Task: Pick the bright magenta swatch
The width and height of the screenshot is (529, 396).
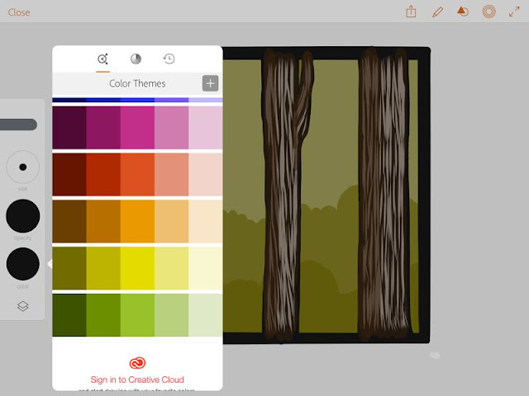Action: (x=137, y=128)
